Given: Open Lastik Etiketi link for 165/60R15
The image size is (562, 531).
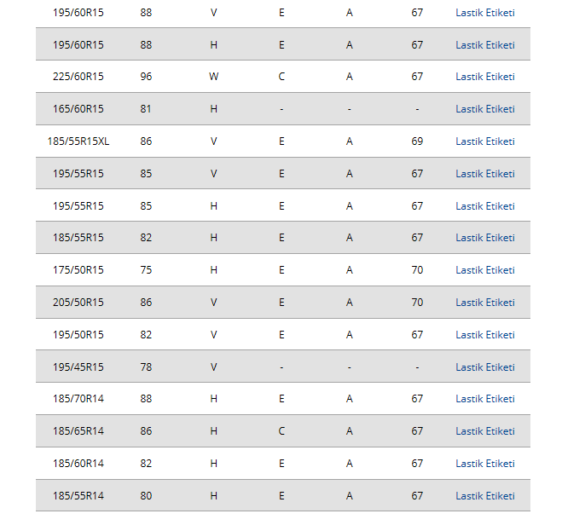Looking at the screenshot, I should click(484, 109).
